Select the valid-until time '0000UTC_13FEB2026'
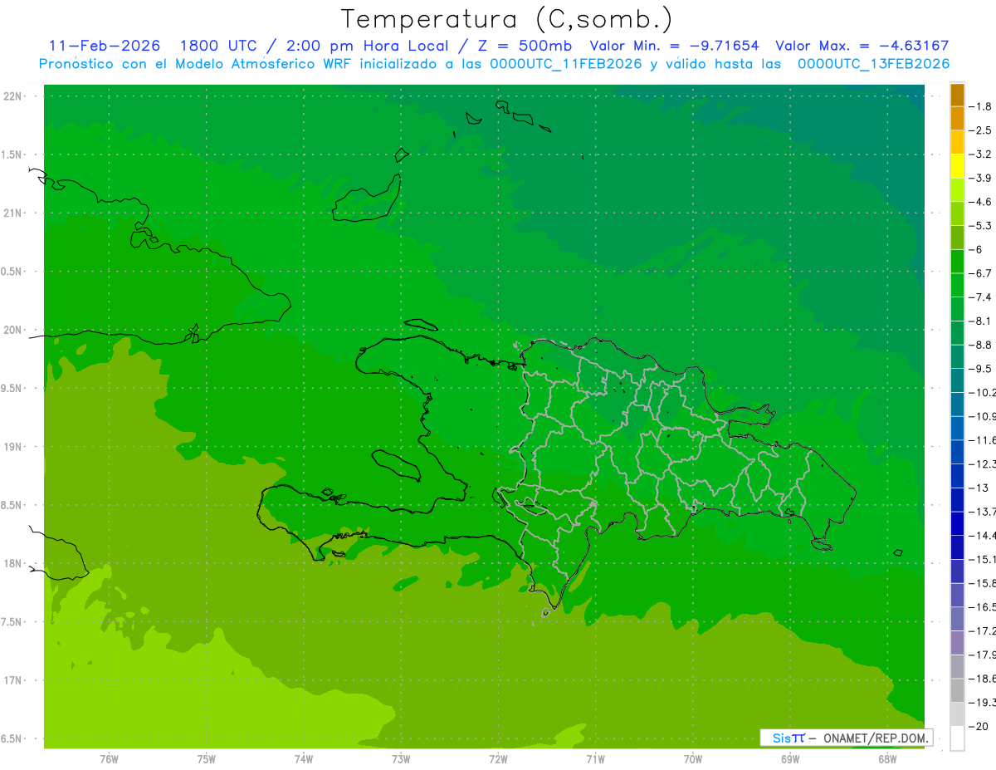The image size is (996, 770). (873, 63)
